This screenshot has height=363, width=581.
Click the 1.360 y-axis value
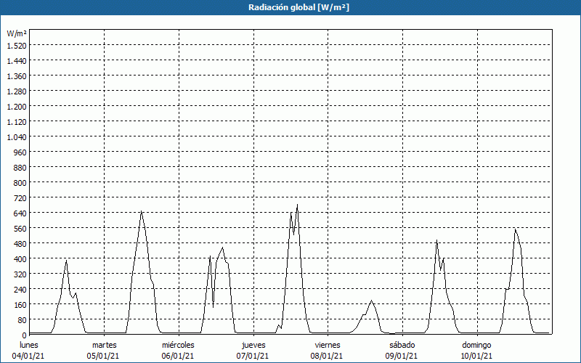[x=17, y=76]
